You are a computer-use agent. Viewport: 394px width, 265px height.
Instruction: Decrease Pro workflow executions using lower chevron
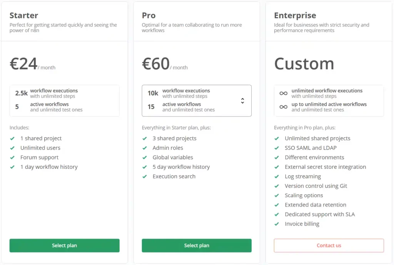click(242, 102)
